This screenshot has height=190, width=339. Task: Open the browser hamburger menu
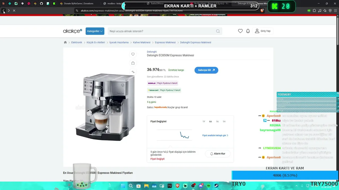(x=336, y=11)
